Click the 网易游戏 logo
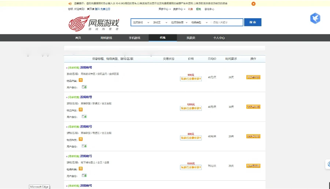Viewport: 330px width, 189px height. click(94, 23)
